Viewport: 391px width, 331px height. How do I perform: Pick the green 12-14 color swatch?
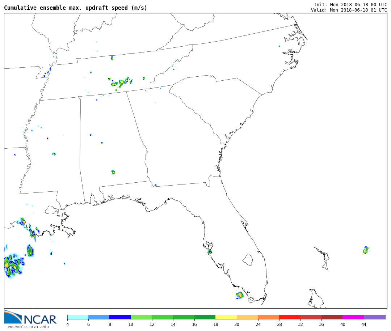tap(163, 317)
